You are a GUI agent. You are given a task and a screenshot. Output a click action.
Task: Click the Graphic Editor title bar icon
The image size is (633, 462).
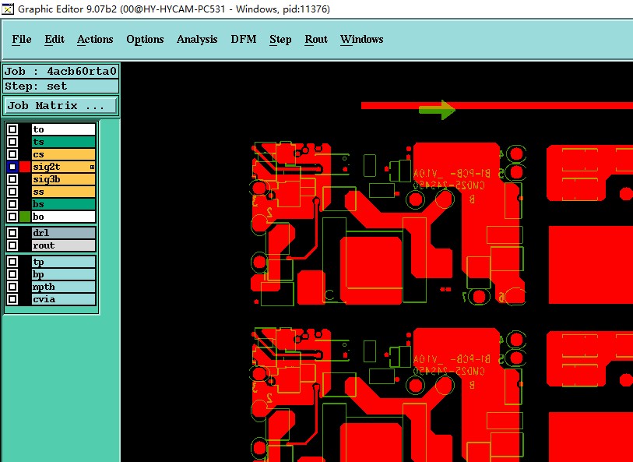pos(8,9)
